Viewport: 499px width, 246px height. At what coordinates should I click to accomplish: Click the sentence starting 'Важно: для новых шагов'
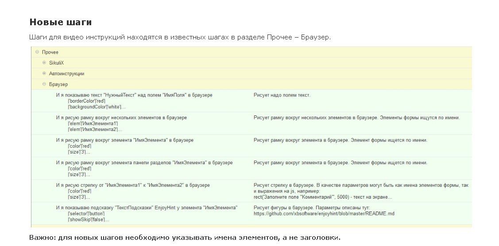click(x=185, y=238)
